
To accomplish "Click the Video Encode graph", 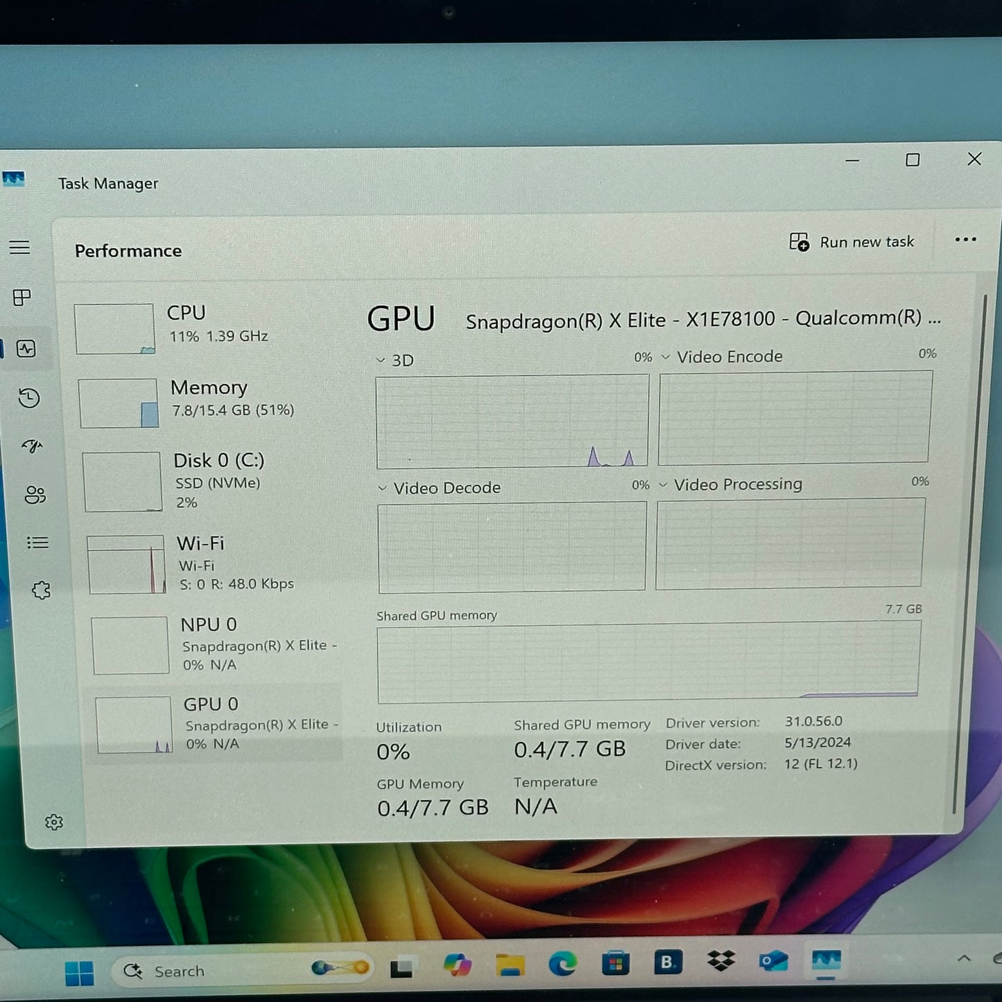I will point(795,417).
